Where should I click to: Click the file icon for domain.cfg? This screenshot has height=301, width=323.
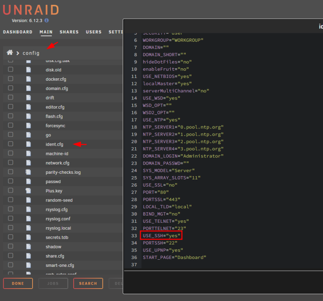[x=29, y=88]
